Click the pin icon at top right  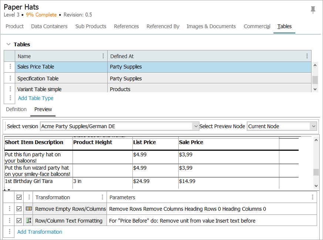coord(313,10)
